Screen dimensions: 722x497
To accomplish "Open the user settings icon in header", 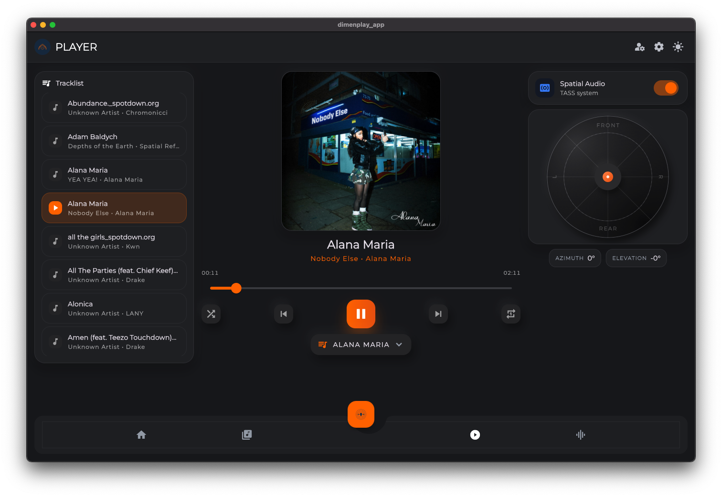I will pos(640,47).
